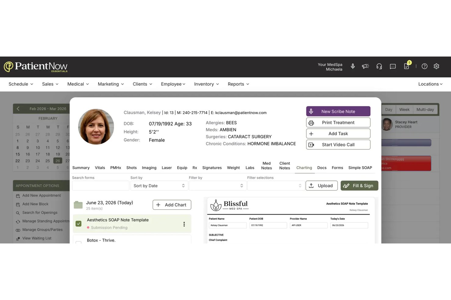Click the Manage Standing Appointments refresh icon

[x=18, y=221]
